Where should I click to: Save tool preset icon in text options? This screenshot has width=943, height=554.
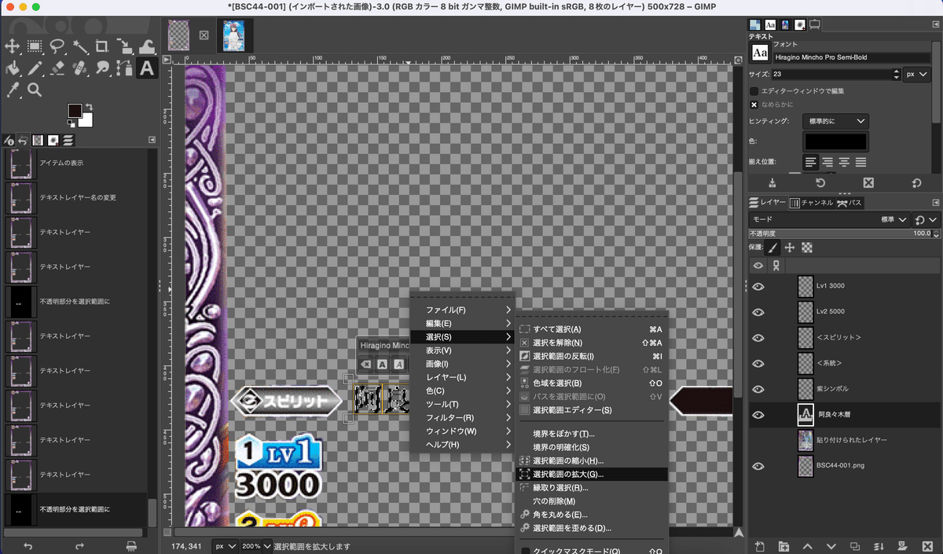(772, 182)
